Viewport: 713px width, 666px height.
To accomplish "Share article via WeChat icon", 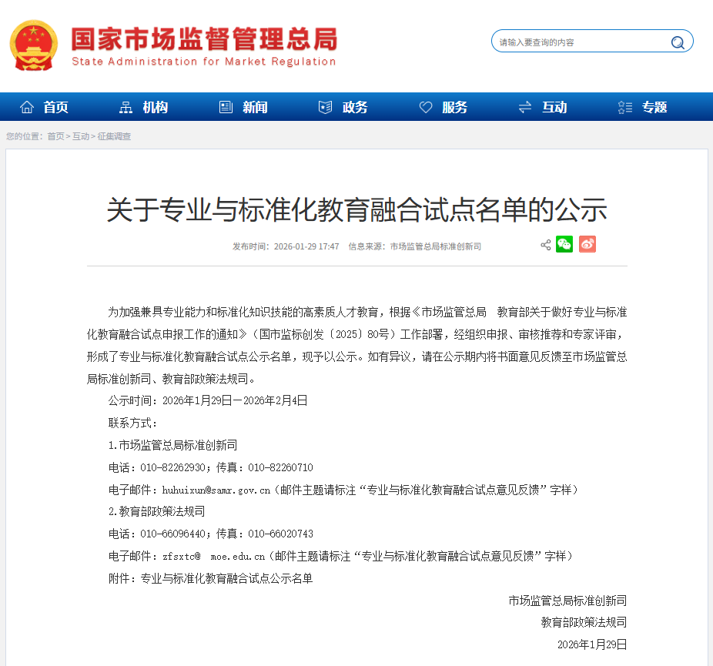I will click(x=564, y=245).
